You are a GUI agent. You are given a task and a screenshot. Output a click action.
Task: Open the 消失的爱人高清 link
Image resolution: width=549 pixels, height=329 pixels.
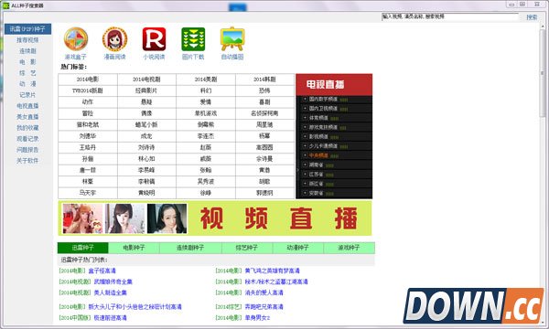point(264,292)
